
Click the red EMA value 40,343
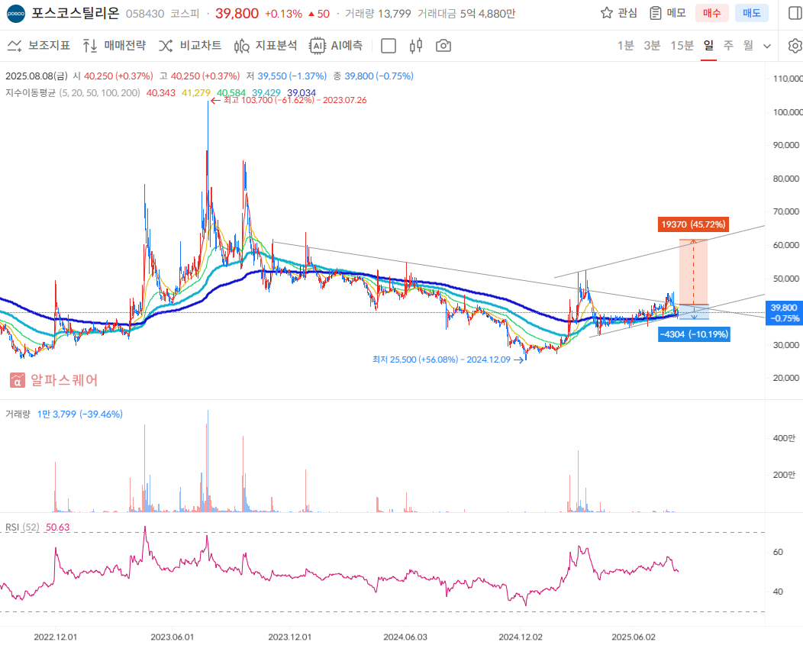tap(161, 92)
